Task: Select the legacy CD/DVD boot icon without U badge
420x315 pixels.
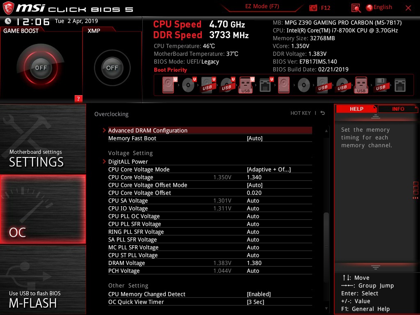Action: 304,85
